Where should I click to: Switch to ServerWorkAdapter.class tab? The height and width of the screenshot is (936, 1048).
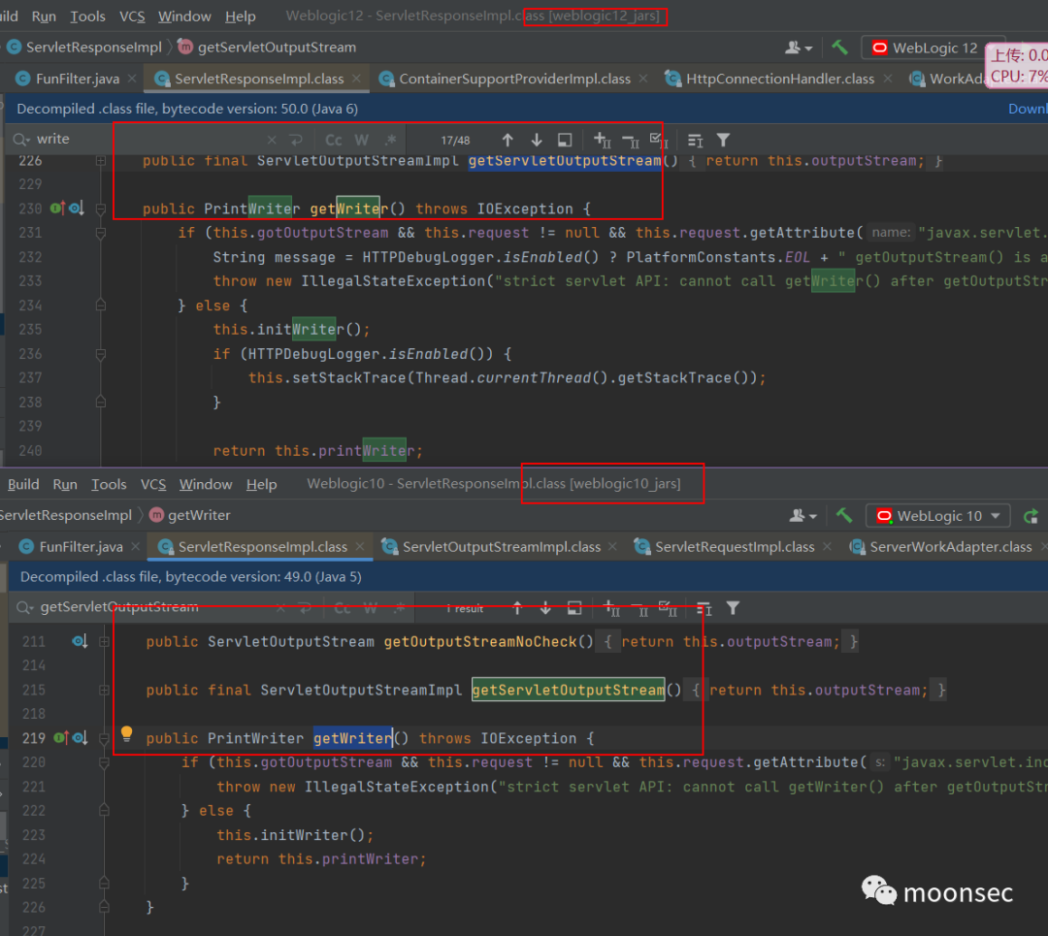click(950, 547)
